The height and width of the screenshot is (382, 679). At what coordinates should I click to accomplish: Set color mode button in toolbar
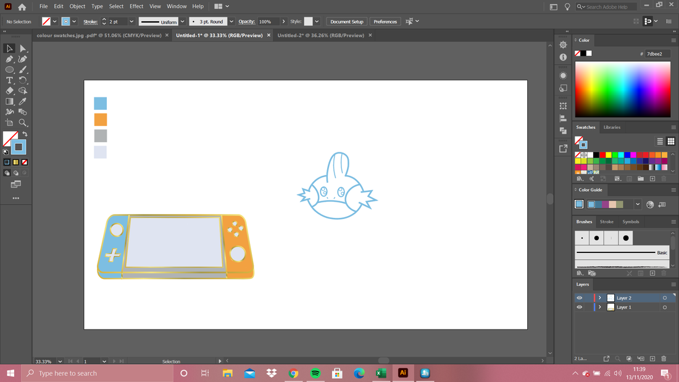7,162
